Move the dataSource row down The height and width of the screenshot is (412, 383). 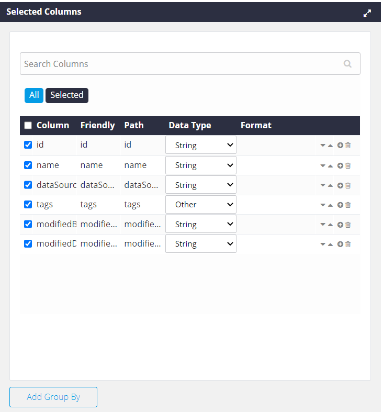(x=323, y=185)
